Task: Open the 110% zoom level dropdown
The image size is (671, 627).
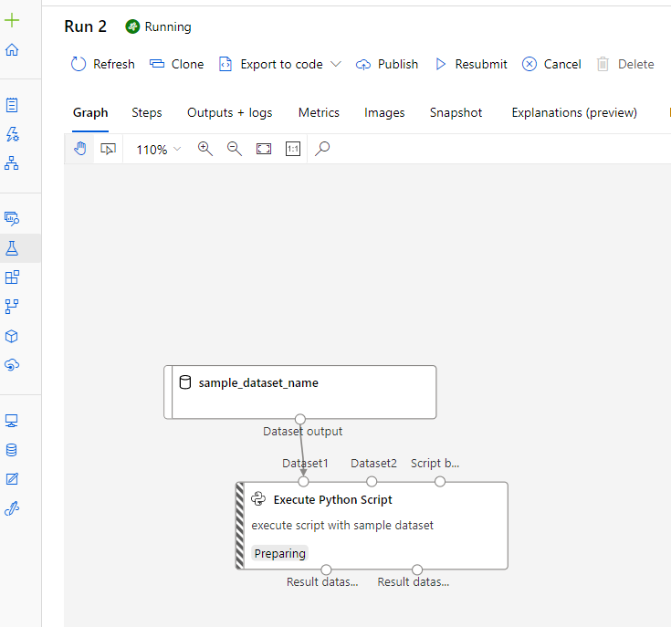Action: [x=158, y=150]
